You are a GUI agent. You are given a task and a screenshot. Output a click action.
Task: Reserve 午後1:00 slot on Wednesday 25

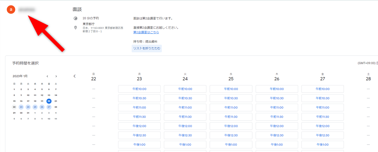(x=231, y=145)
